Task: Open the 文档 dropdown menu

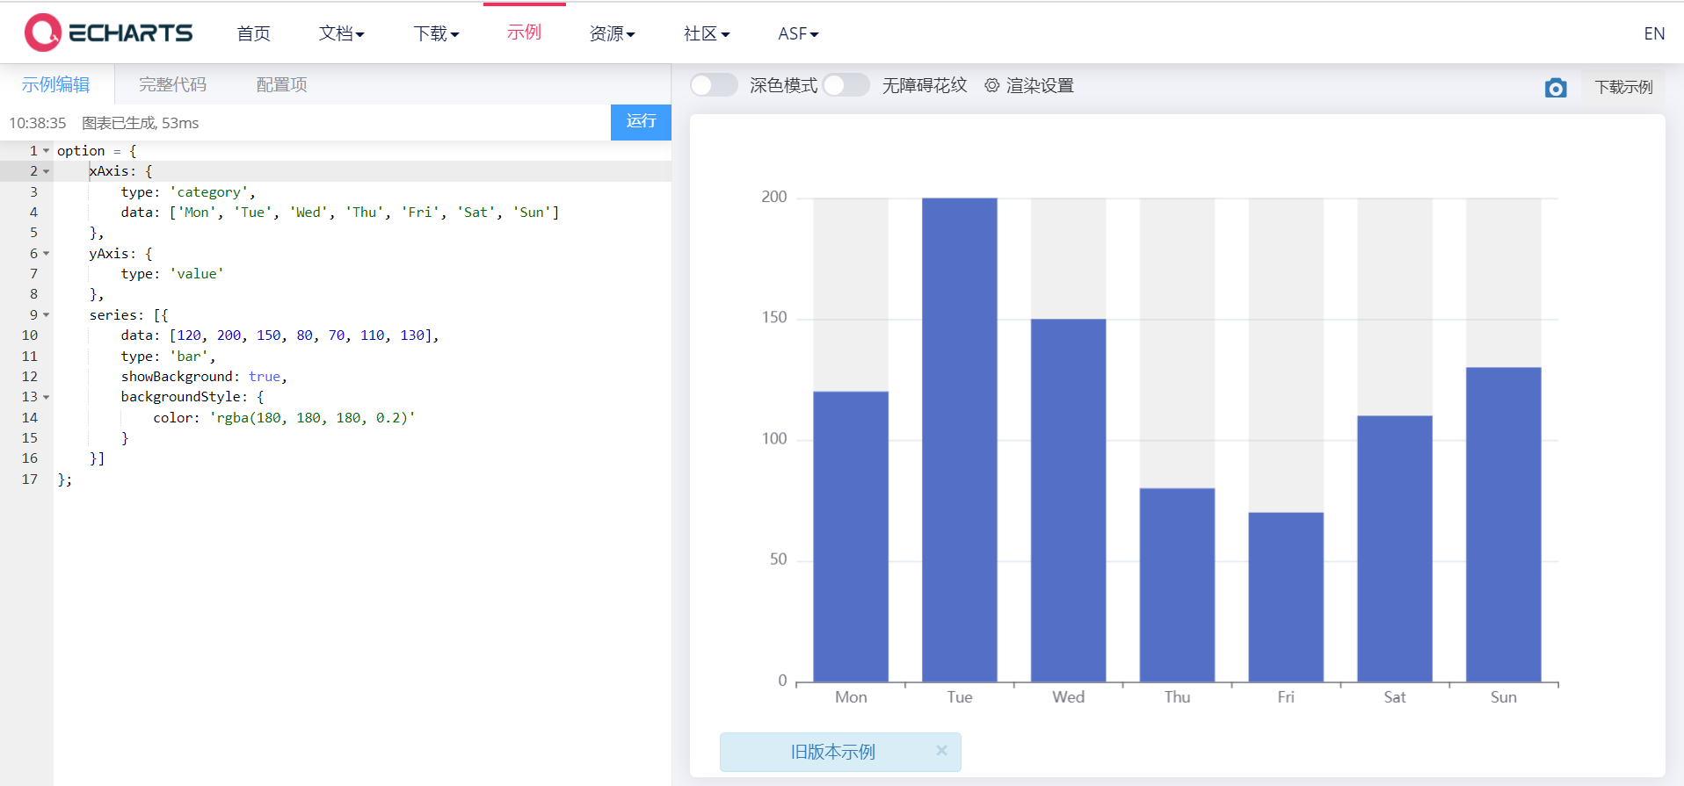Action: click(x=341, y=33)
